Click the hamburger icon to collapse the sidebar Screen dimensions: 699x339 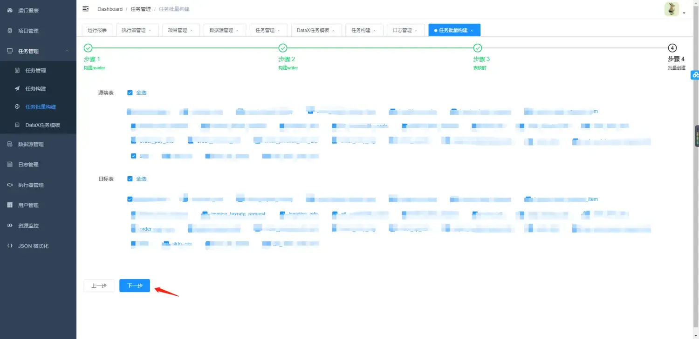85,8
